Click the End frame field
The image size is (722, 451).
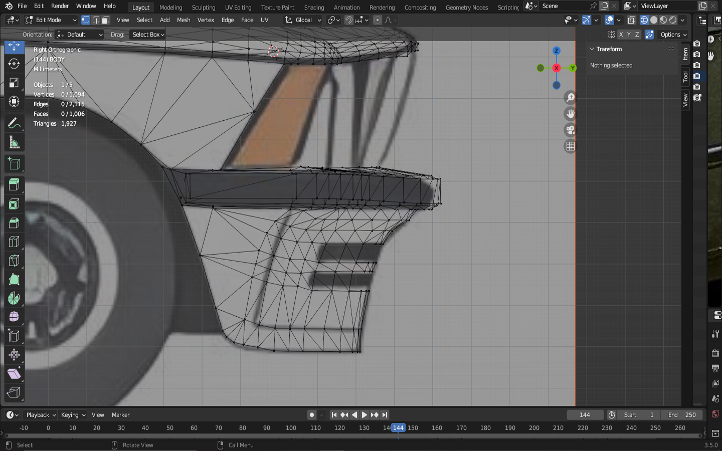coord(682,415)
